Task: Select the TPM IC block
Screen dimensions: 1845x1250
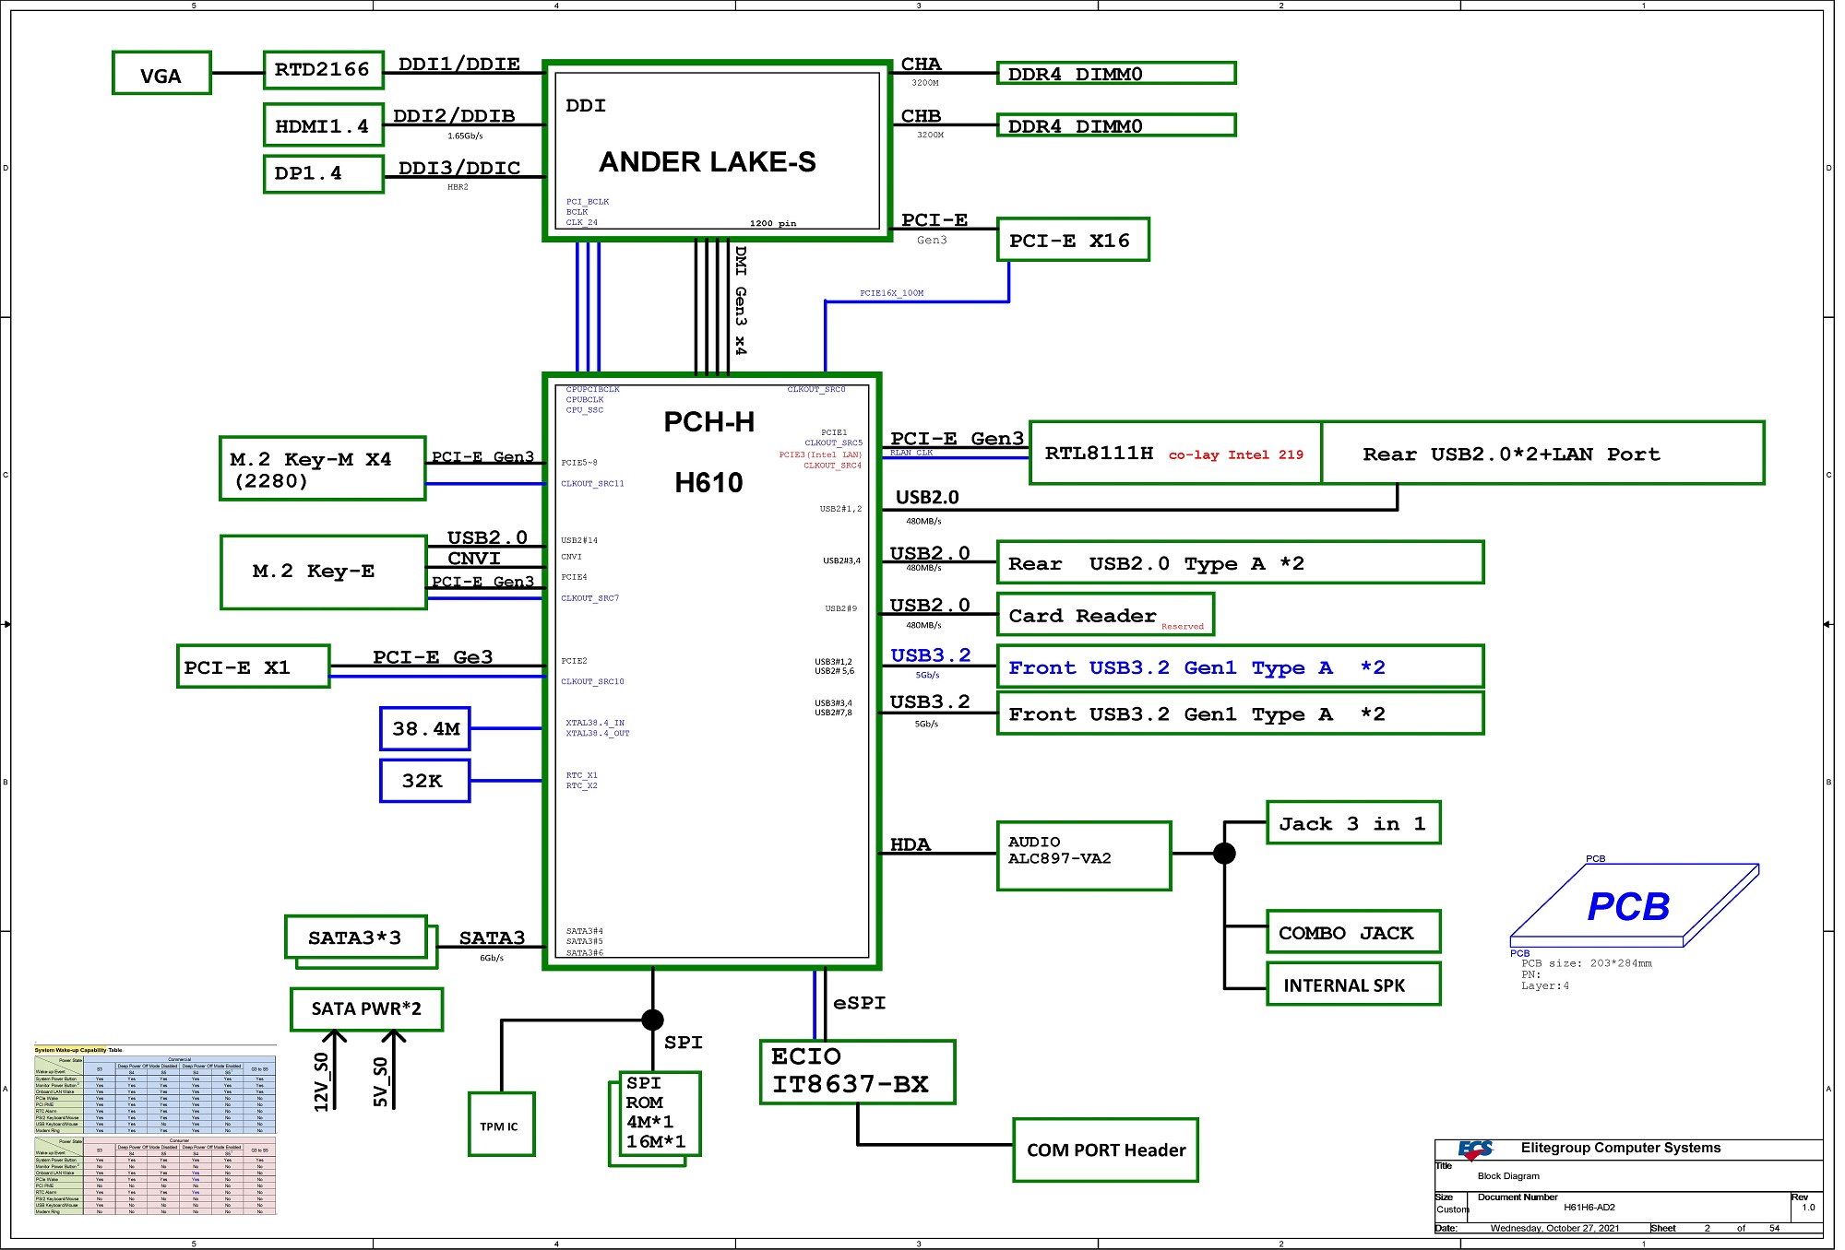Action: click(501, 1124)
